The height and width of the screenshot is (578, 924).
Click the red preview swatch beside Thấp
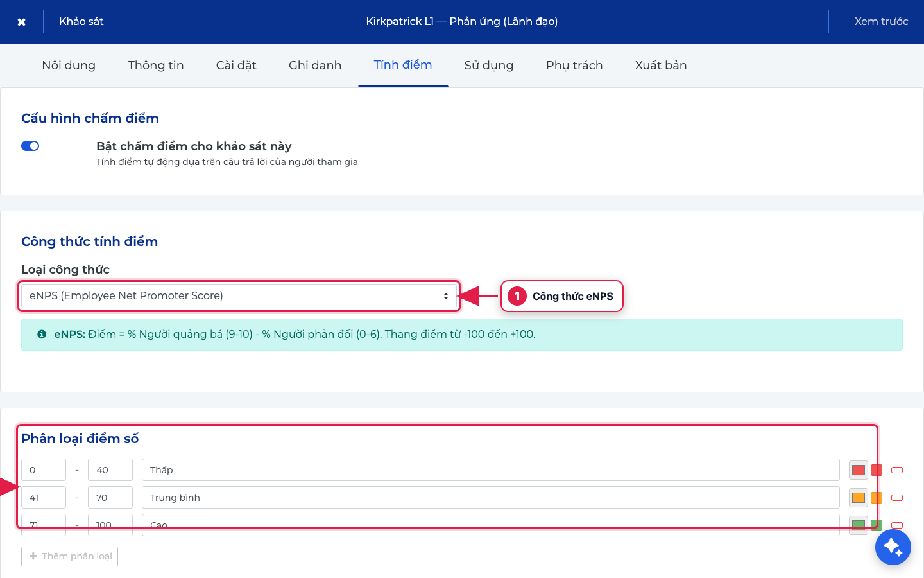click(x=877, y=470)
